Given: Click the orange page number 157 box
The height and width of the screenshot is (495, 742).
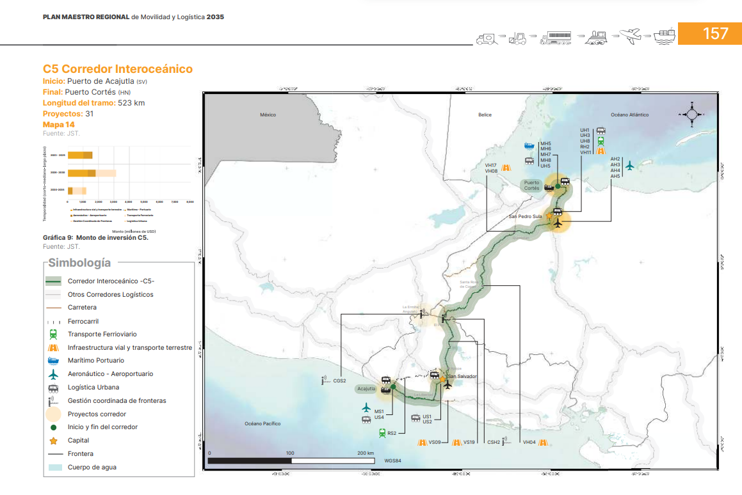Looking at the screenshot, I should [x=709, y=34].
